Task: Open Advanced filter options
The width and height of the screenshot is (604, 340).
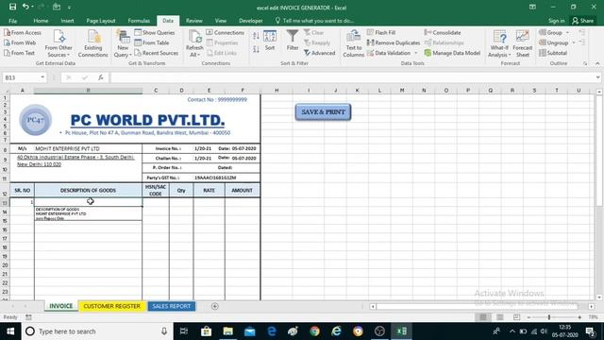Action: 319,53
